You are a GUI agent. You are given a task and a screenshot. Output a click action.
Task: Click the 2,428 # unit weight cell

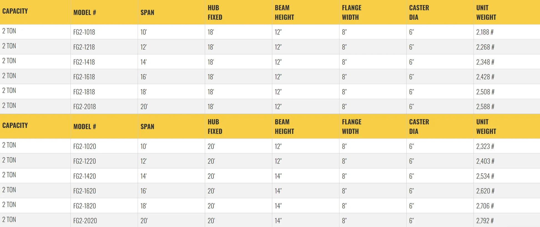[x=485, y=77]
